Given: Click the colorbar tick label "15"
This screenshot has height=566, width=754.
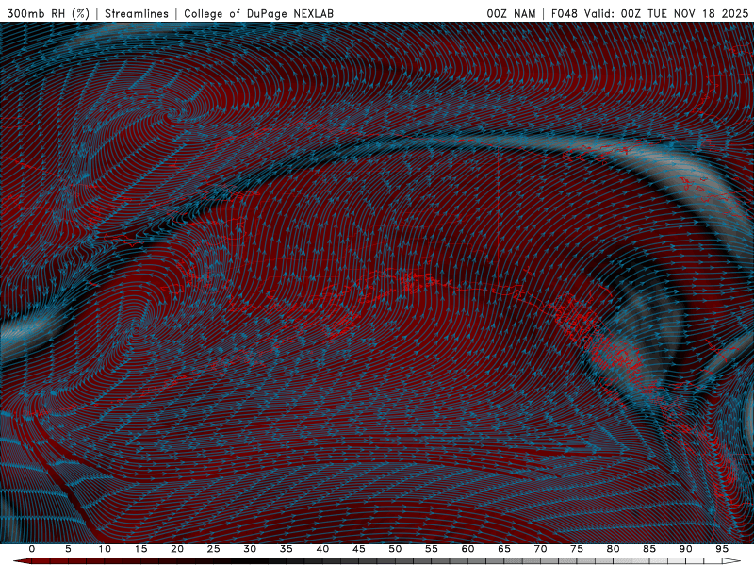Looking at the screenshot, I should click(x=140, y=549).
